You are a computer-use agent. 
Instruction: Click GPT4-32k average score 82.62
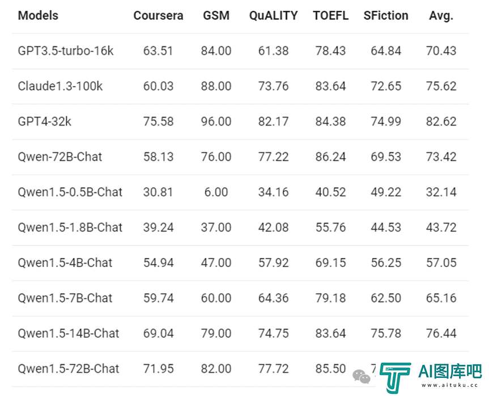click(x=441, y=122)
